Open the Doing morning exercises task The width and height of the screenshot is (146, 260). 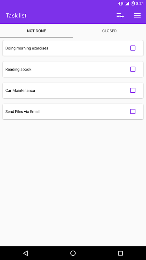click(x=73, y=48)
